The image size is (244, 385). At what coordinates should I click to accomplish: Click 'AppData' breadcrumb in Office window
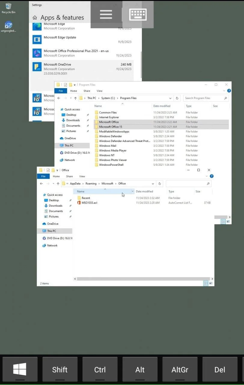[75, 183]
